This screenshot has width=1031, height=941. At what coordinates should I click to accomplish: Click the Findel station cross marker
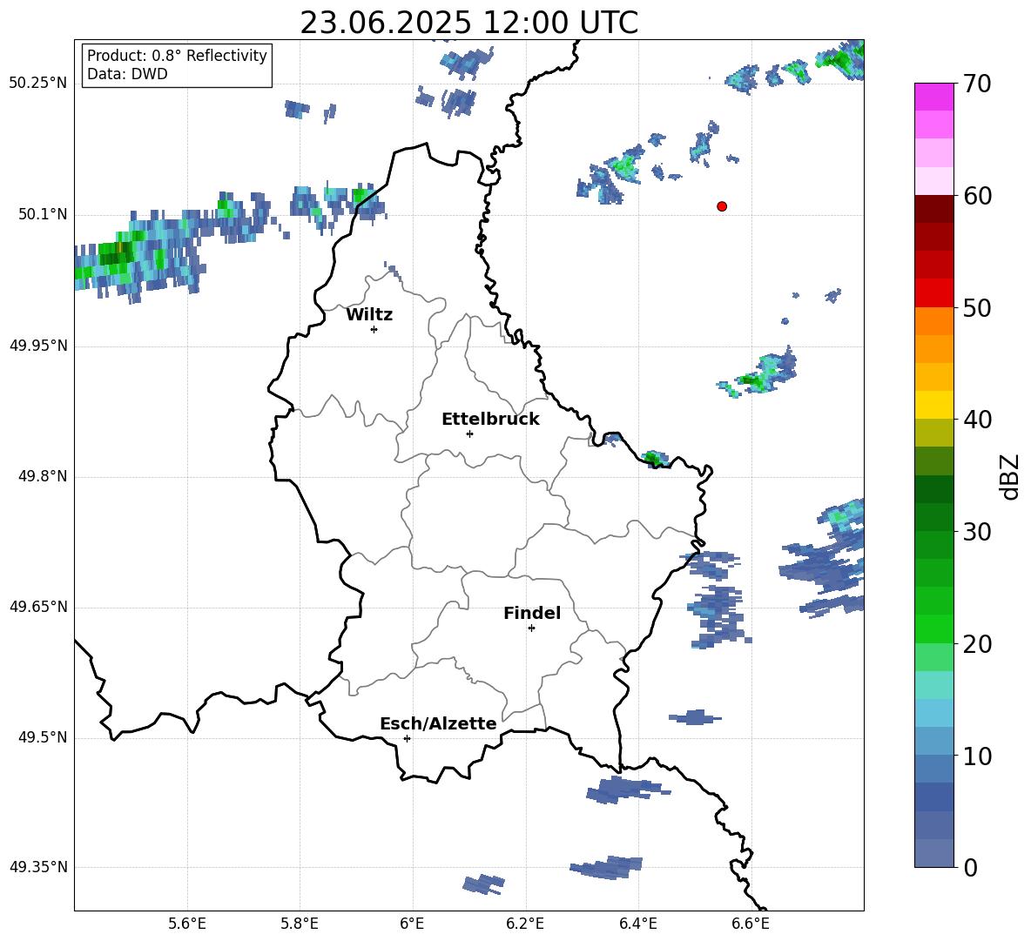coord(531,628)
